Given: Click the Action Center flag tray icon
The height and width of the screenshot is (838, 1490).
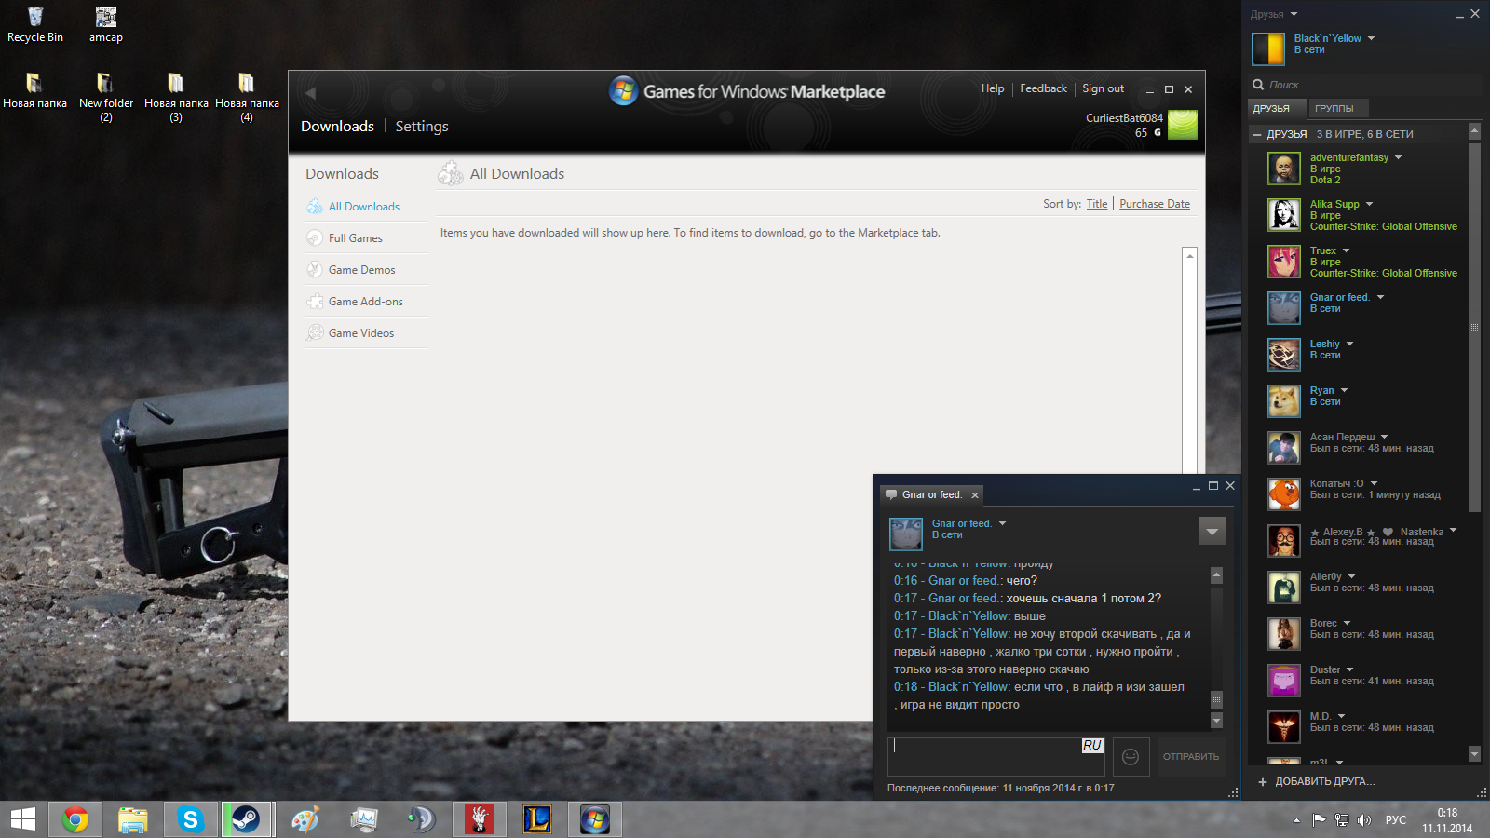Looking at the screenshot, I should coord(1320,820).
